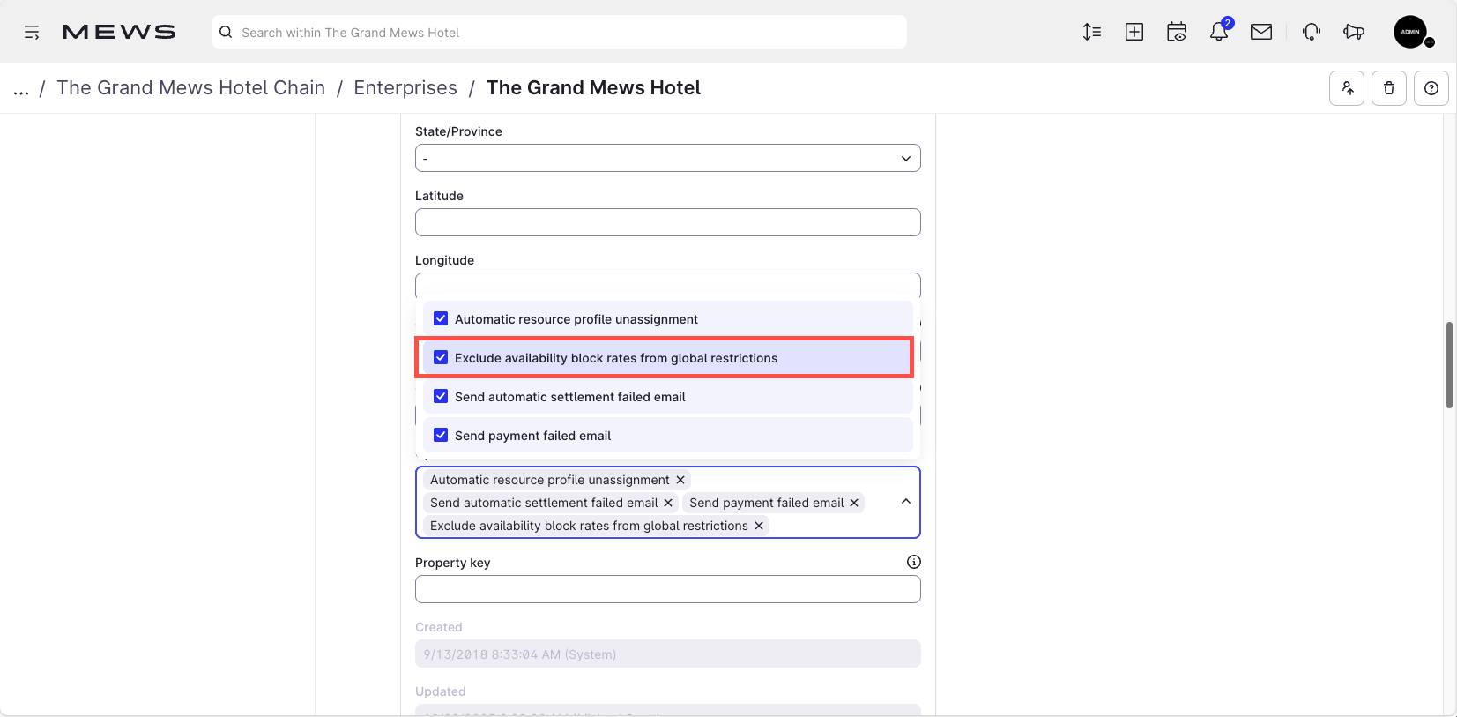Screen dimensions: 1457x717
Task: Click the Property key info icon
Action: click(914, 562)
